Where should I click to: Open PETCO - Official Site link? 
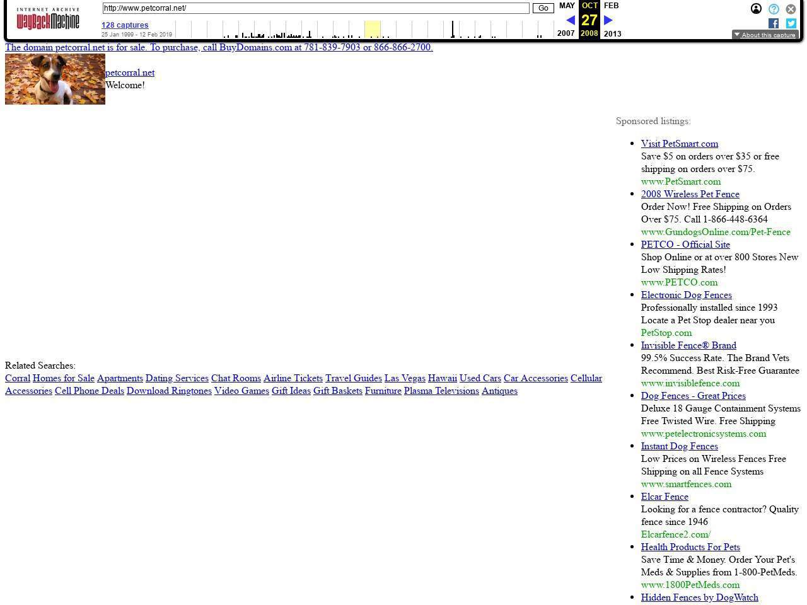click(685, 245)
